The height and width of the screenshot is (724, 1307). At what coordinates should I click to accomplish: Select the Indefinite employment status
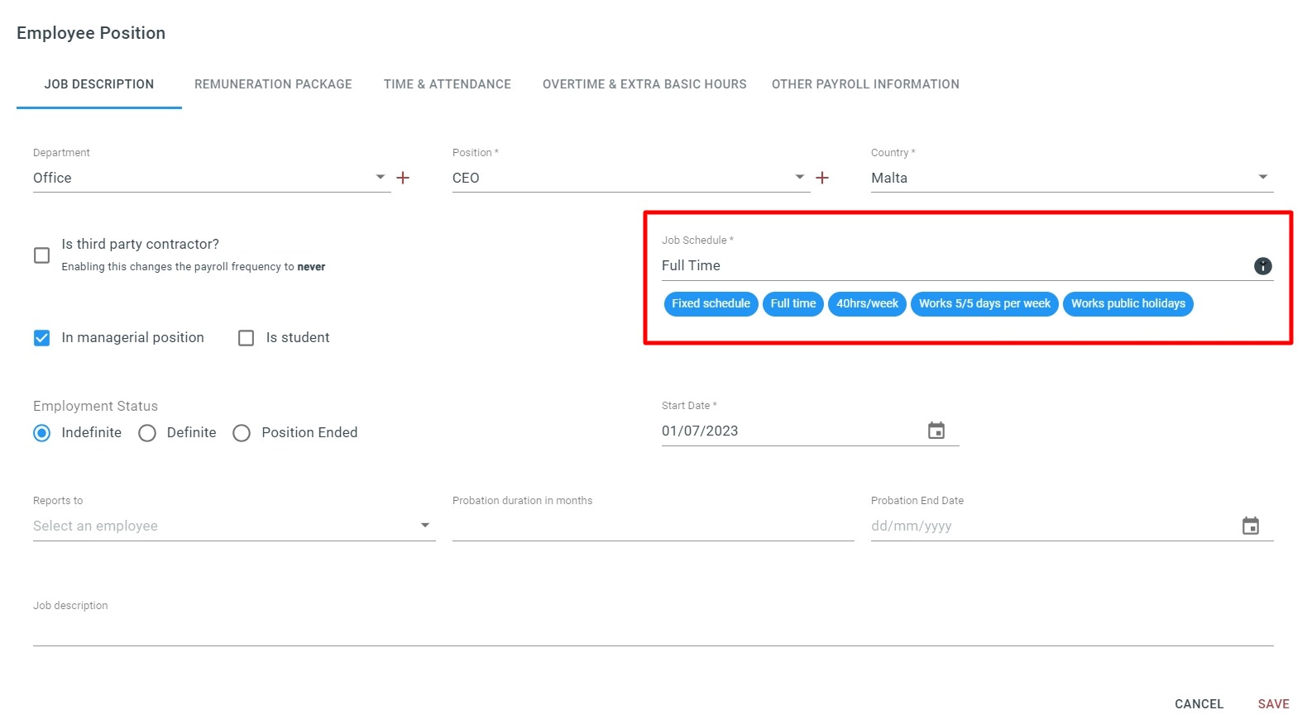tap(41, 433)
